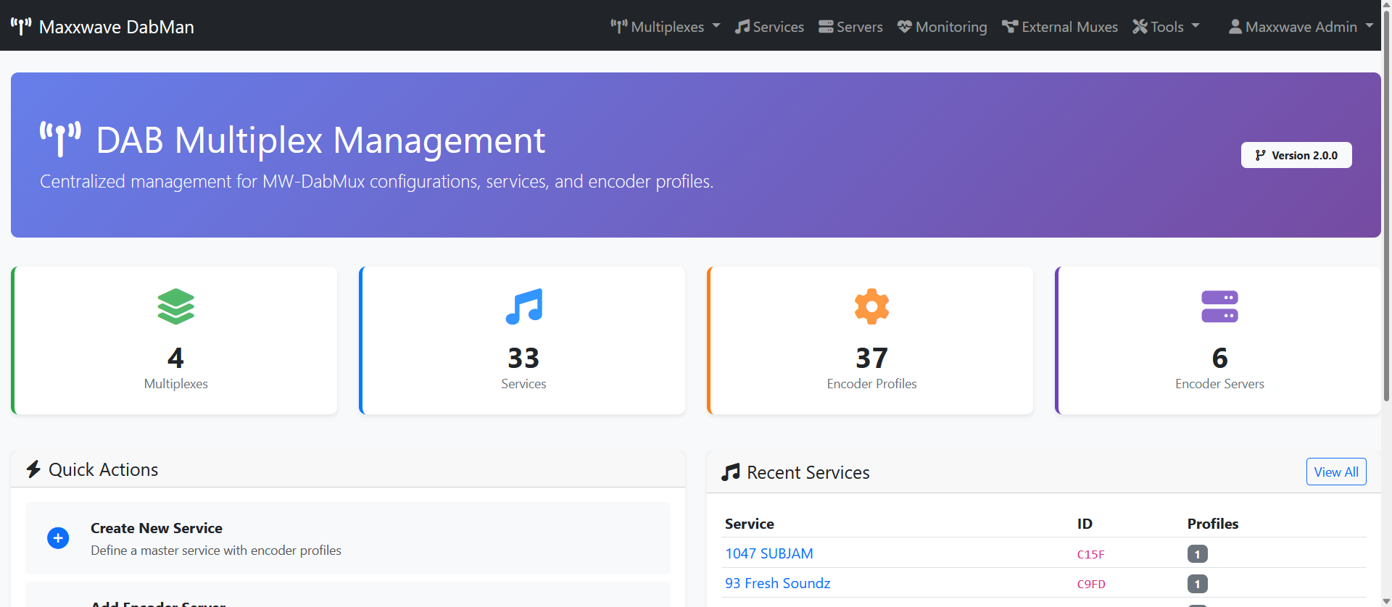Image resolution: width=1392 pixels, height=607 pixels.
Task: Open the 93 Fresh Soundz service link
Action: click(x=778, y=583)
